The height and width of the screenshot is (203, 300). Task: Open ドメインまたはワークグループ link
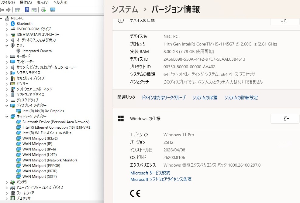click(x=164, y=98)
